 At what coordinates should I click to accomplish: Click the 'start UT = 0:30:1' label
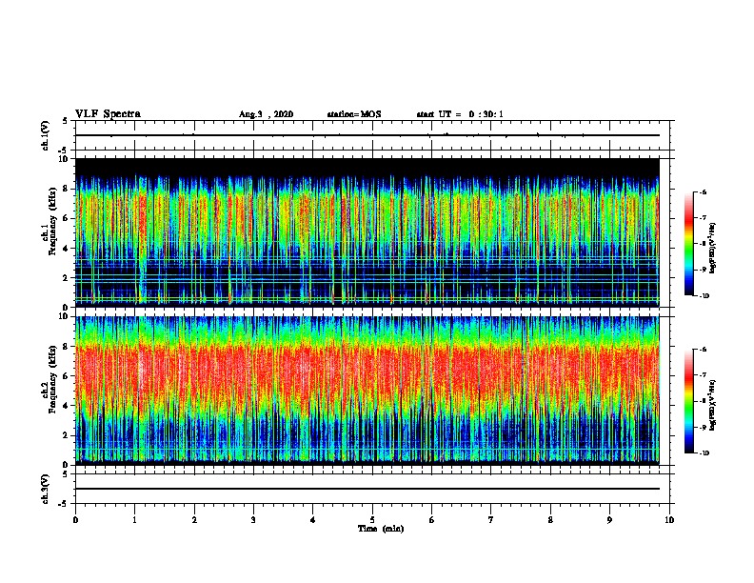(460, 114)
